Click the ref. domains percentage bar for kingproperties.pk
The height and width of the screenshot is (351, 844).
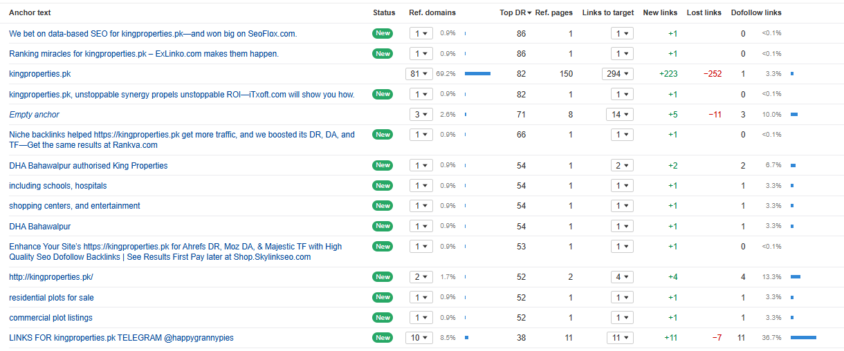click(x=477, y=73)
